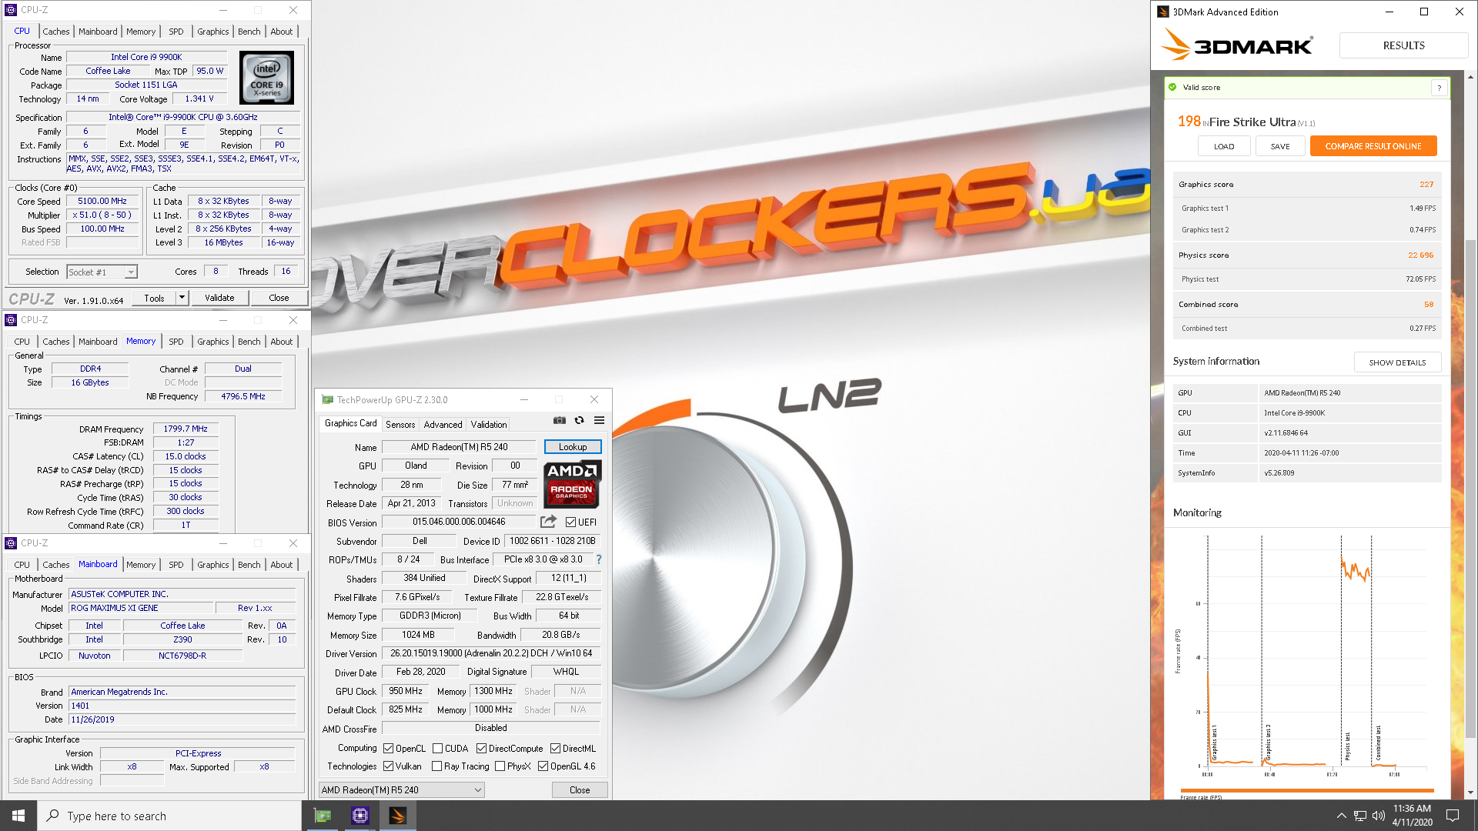Viewport: 1478px width, 831px height.
Task: Click the AMD Radeon Graphics logo
Action: point(572,484)
